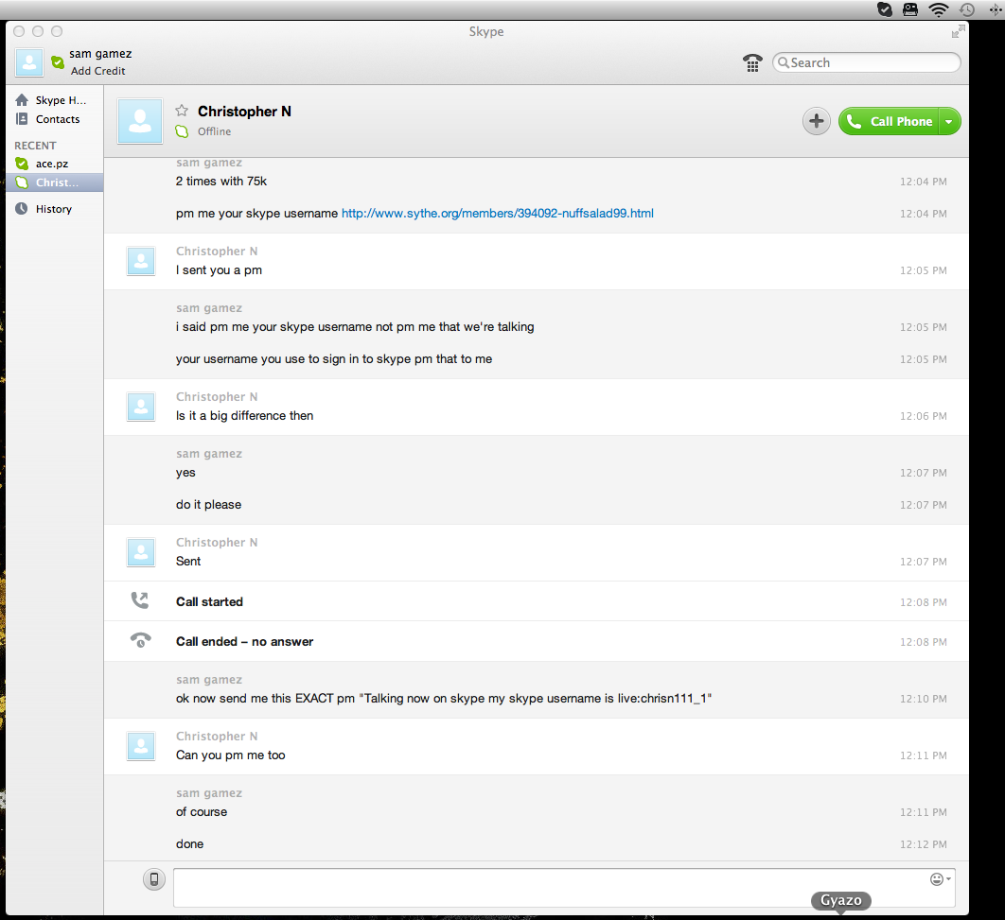Click the Skype icon in macOS menu bar
Viewport: 1005px width, 920px height.
[x=884, y=9]
